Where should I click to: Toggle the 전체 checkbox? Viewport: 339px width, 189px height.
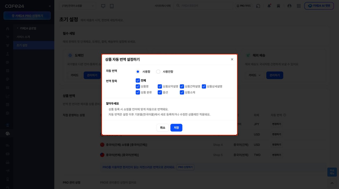tap(138, 80)
